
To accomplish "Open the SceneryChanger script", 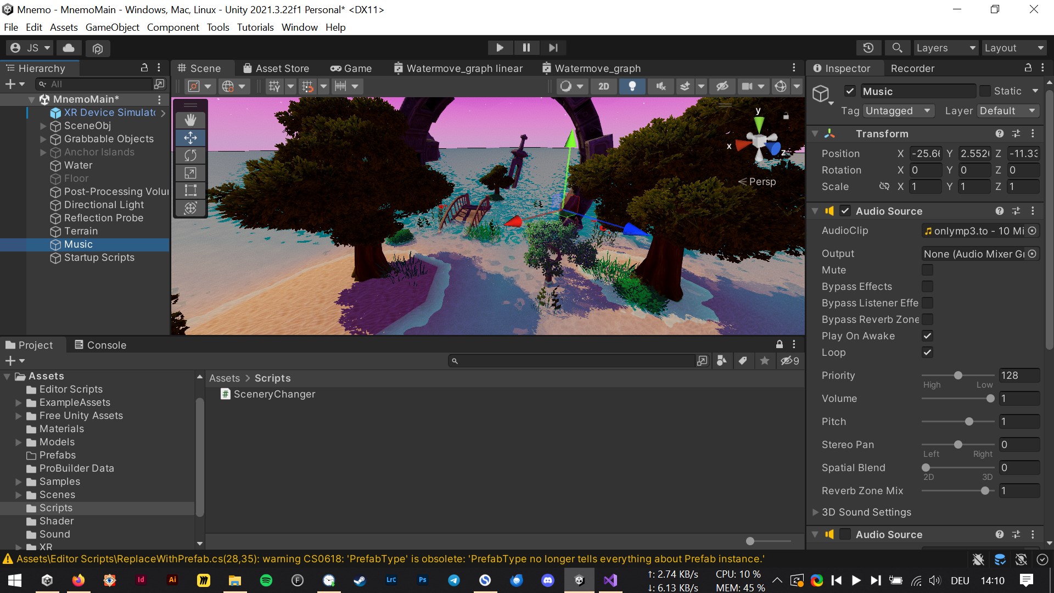I will (x=274, y=394).
